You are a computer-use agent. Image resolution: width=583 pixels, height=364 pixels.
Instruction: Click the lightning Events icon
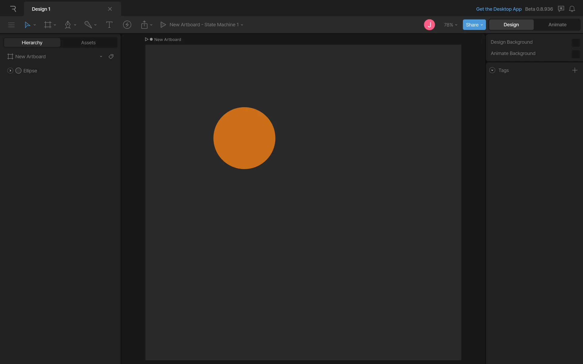click(127, 25)
